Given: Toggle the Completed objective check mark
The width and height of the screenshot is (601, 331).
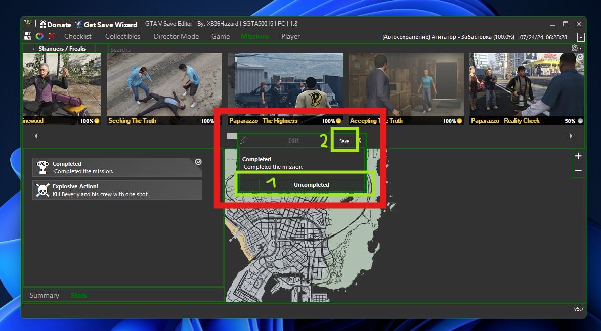Looking at the screenshot, I should coord(198,162).
